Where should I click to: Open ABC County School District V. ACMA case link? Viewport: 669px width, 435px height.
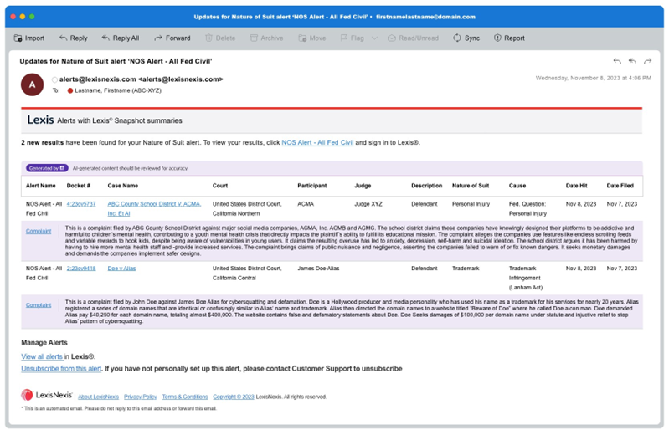pyautogui.click(x=154, y=208)
